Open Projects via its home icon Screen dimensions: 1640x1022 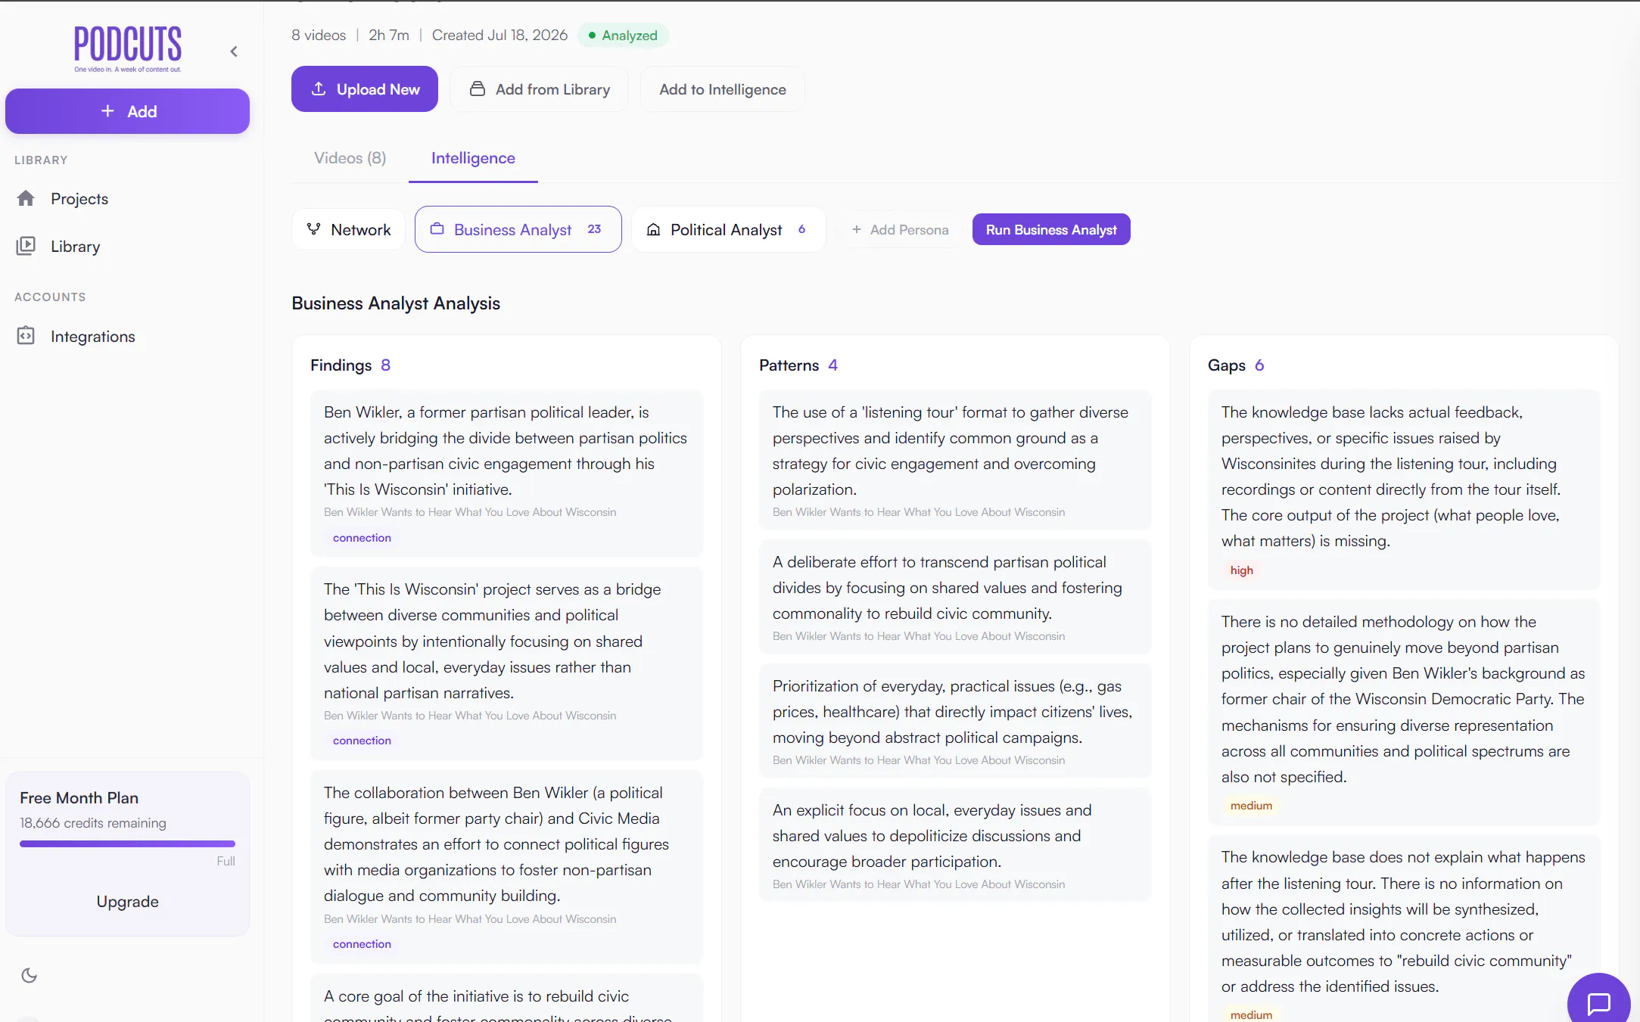pyautogui.click(x=26, y=198)
